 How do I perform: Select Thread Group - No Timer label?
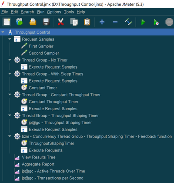click(x=45, y=60)
